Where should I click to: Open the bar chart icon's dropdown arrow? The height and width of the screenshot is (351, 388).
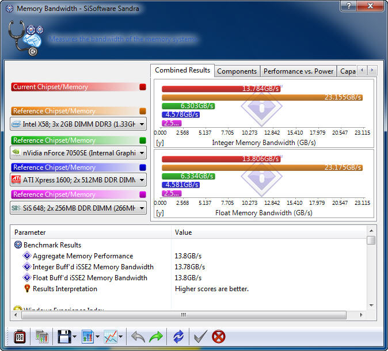click(x=97, y=337)
